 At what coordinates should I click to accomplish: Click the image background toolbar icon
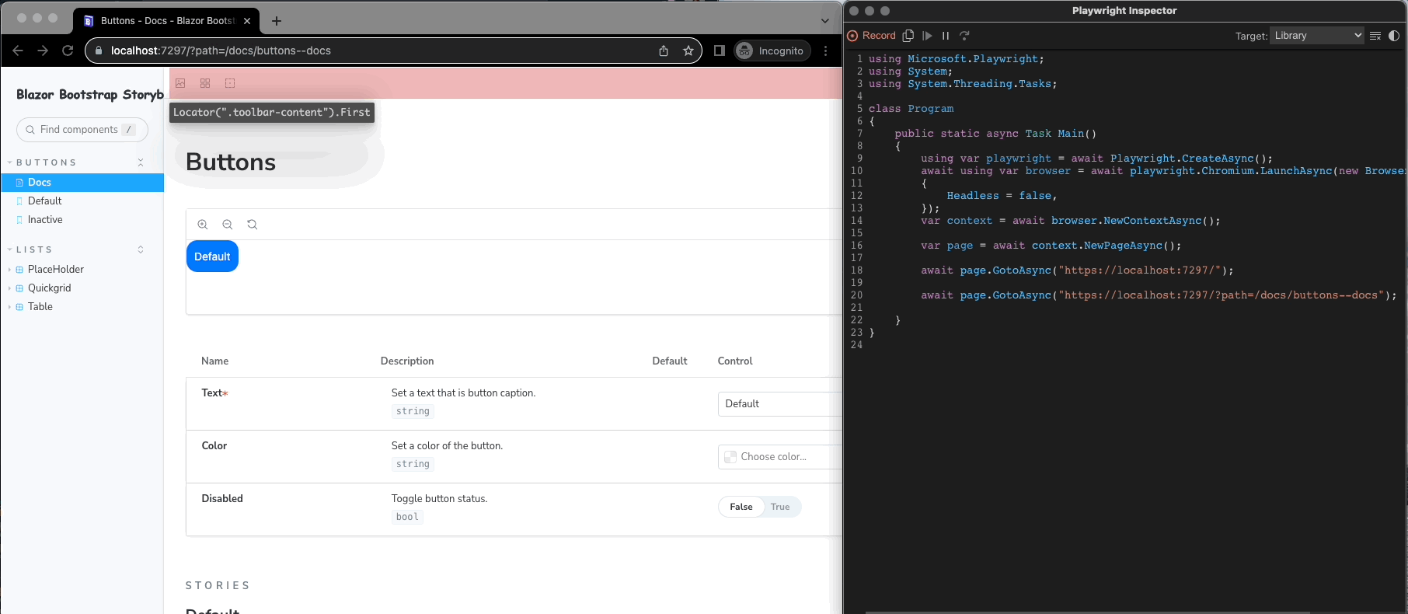pyautogui.click(x=180, y=83)
